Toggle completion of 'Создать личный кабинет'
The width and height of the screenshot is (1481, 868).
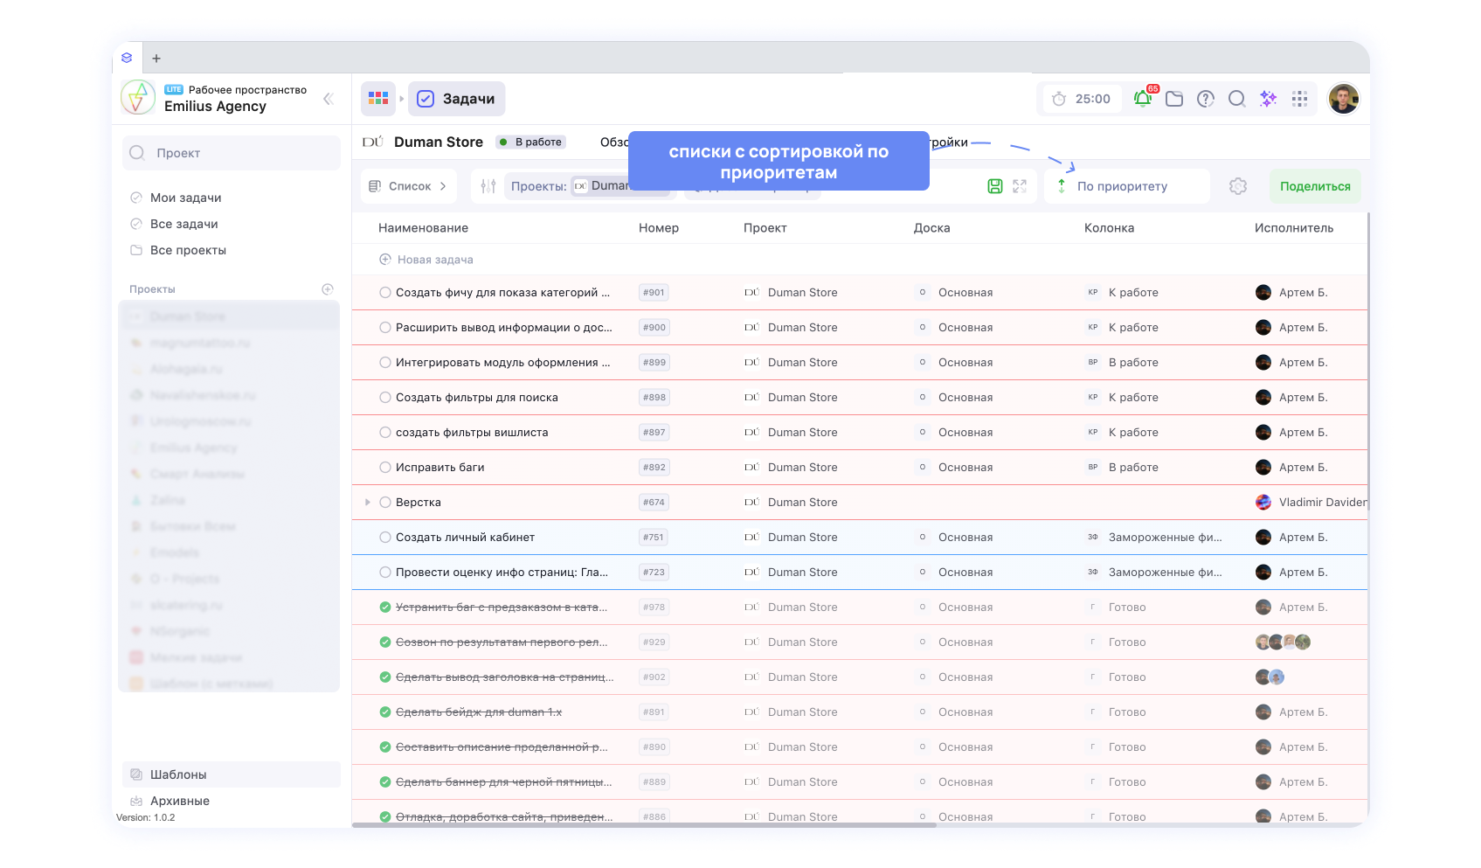coord(385,538)
